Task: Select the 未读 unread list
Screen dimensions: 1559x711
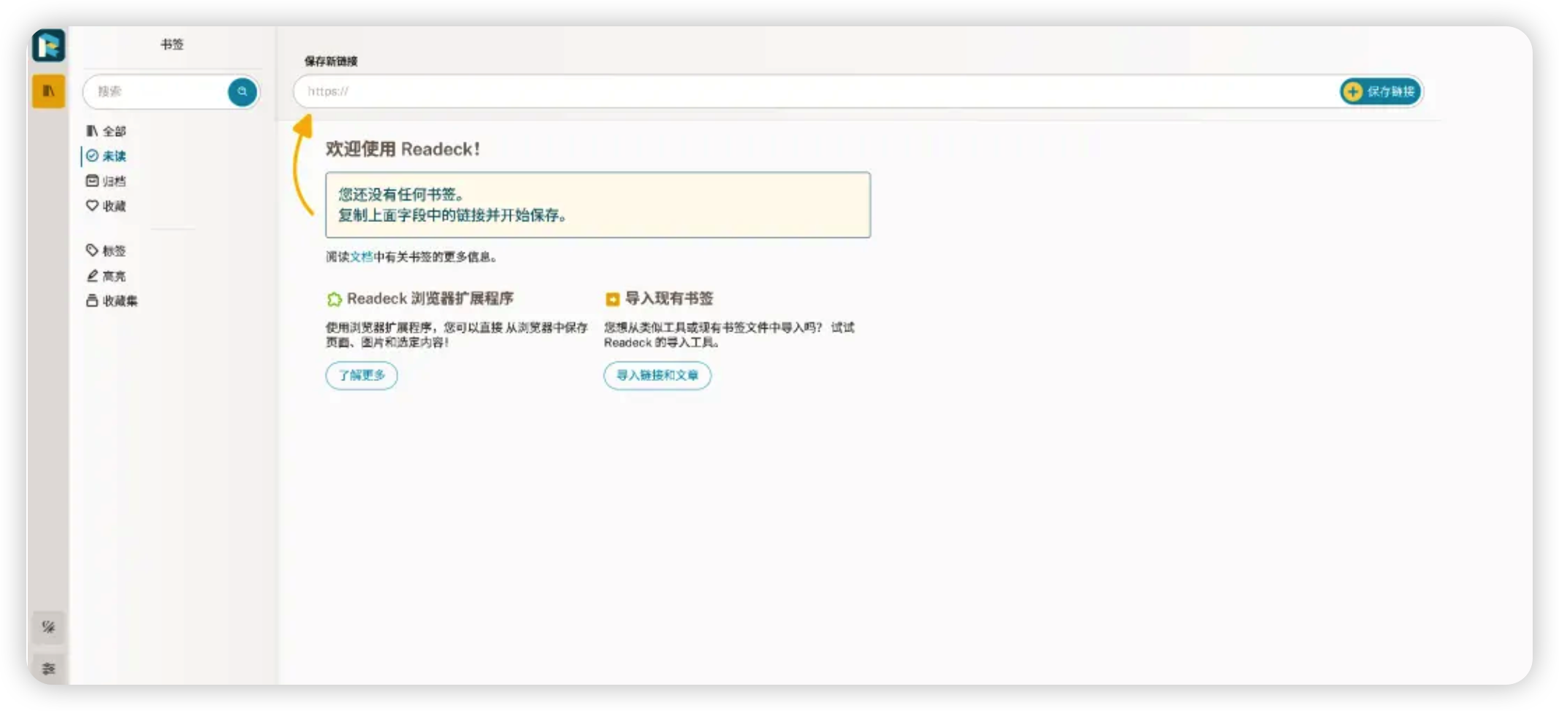Action: pos(106,155)
